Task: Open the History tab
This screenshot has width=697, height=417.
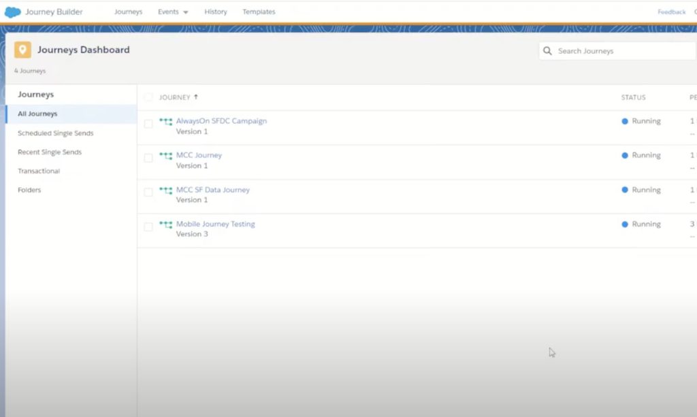Action: pos(215,12)
